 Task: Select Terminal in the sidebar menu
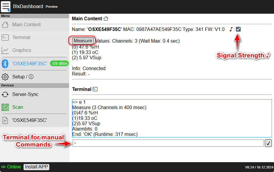click(21, 38)
